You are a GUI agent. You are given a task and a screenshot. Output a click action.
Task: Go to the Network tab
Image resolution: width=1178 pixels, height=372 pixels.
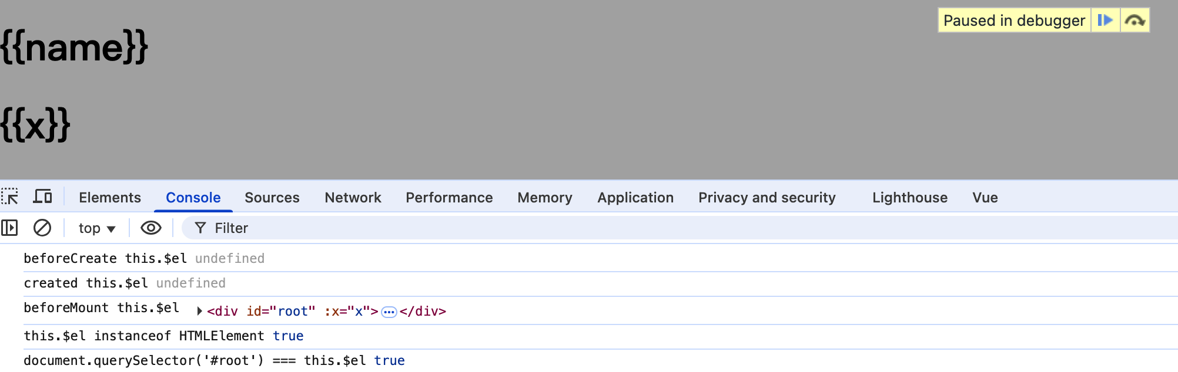(353, 198)
